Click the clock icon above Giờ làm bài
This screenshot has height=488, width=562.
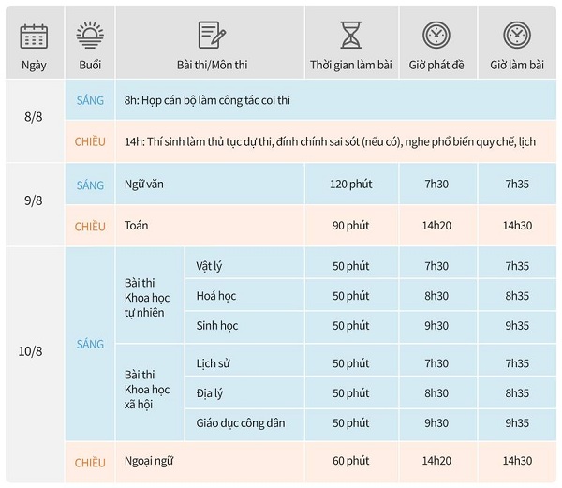click(517, 35)
